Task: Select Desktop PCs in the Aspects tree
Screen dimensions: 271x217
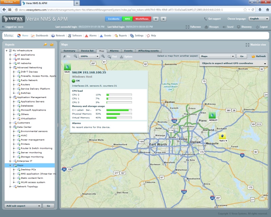Action: click(x=28, y=170)
